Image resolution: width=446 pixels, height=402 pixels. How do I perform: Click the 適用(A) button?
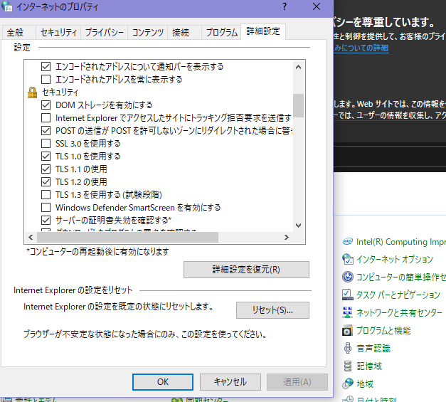tap(297, 382)
